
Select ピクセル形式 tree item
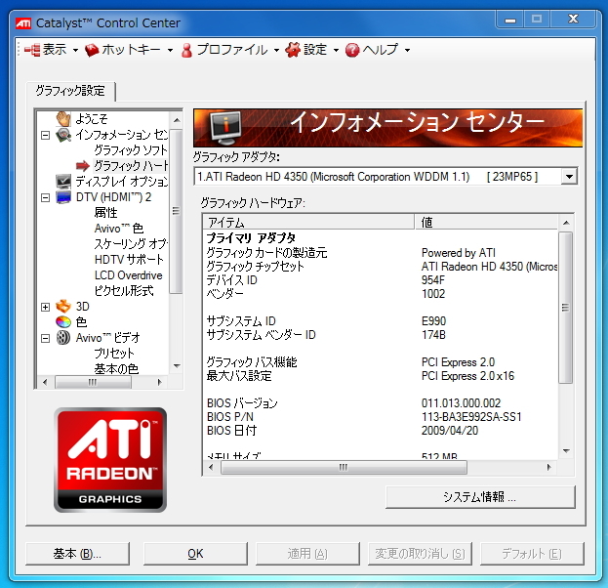[x=124, y=291]
